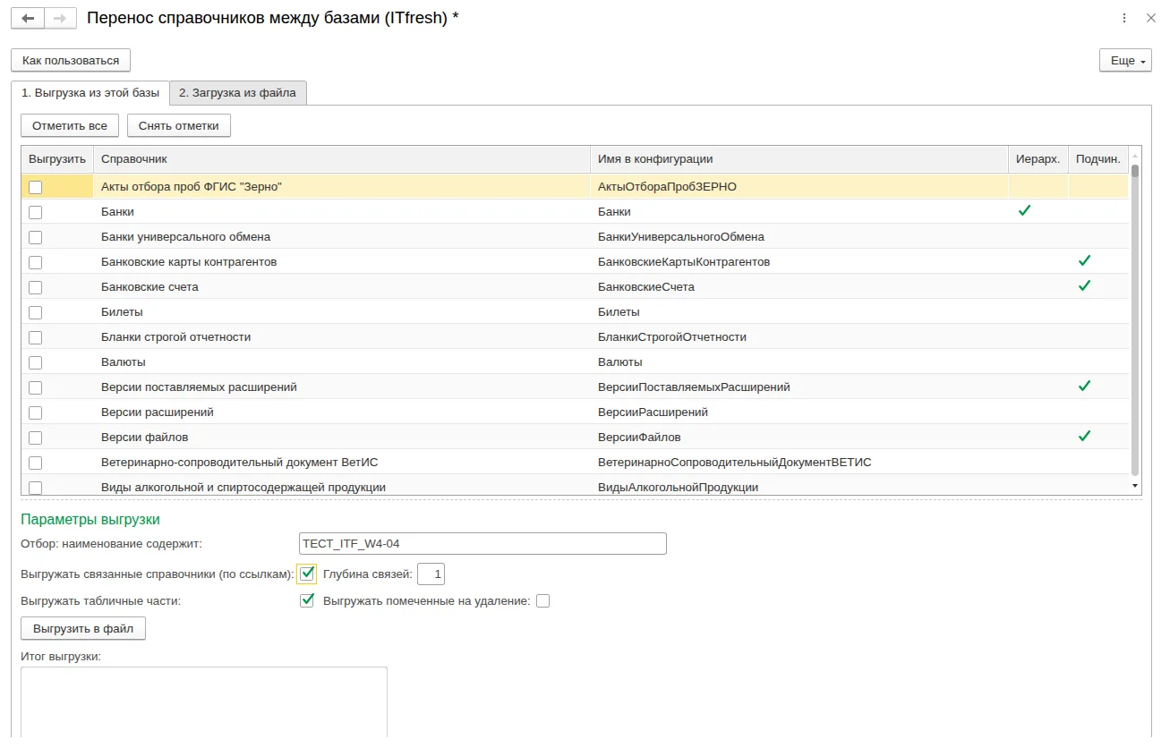
Task: Click the Иерарх. column header
Action: pos(1038,158)
